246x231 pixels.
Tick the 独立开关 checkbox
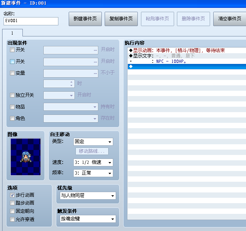(12, 95)
